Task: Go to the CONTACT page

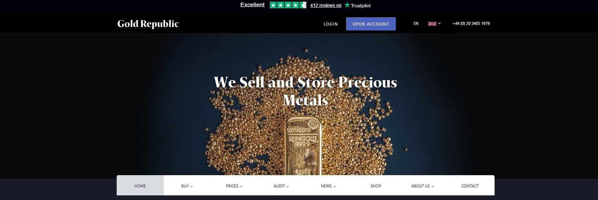Action: (x=470, y=186)
